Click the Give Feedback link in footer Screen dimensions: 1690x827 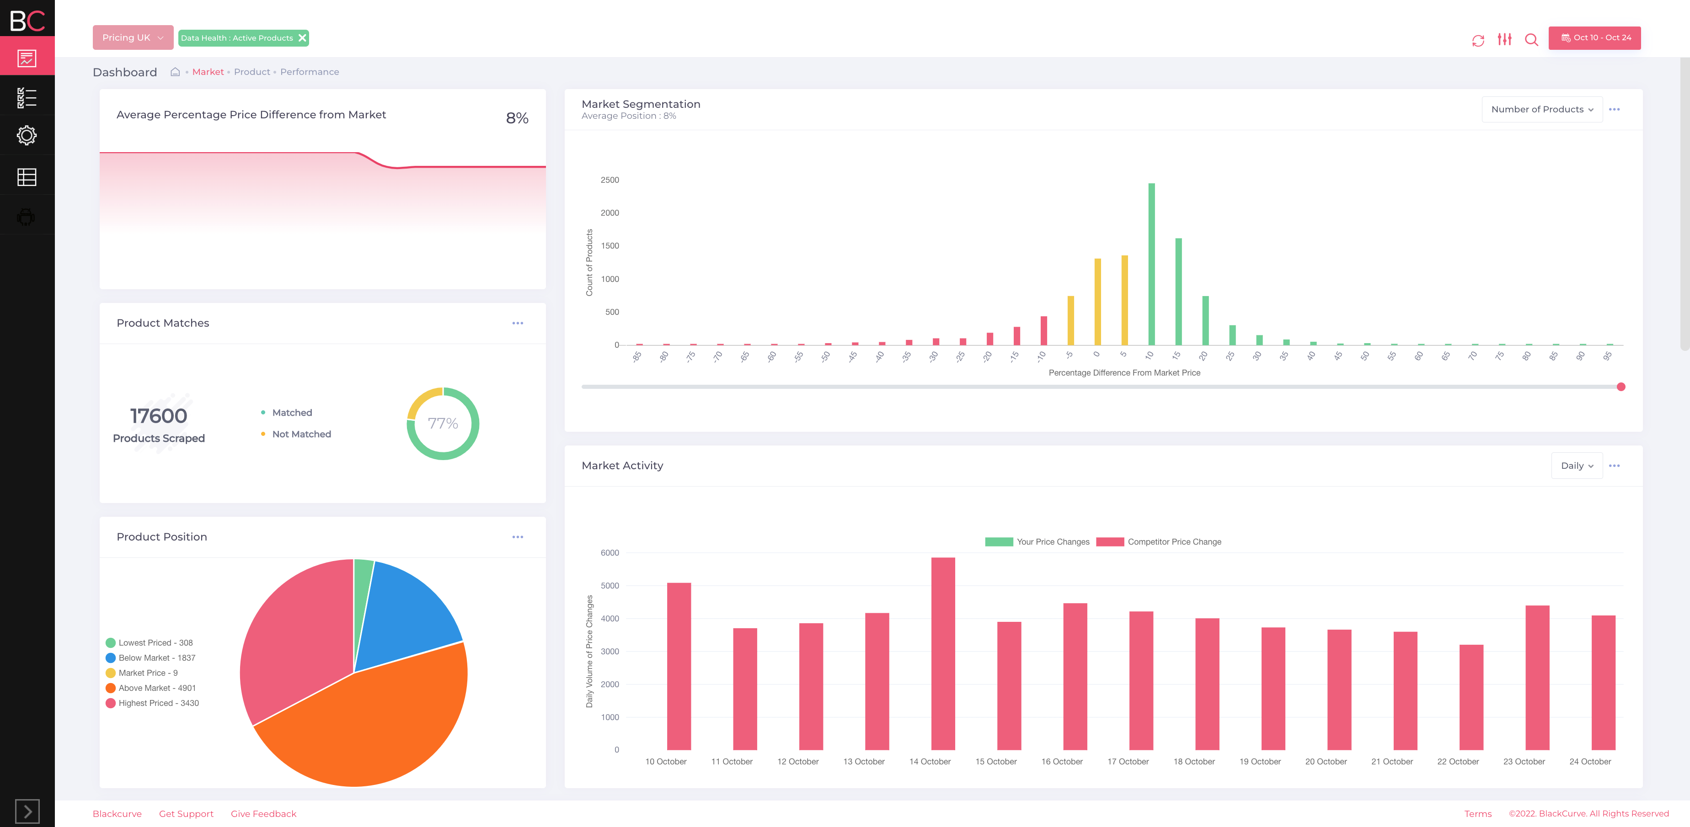coord(263,813)
